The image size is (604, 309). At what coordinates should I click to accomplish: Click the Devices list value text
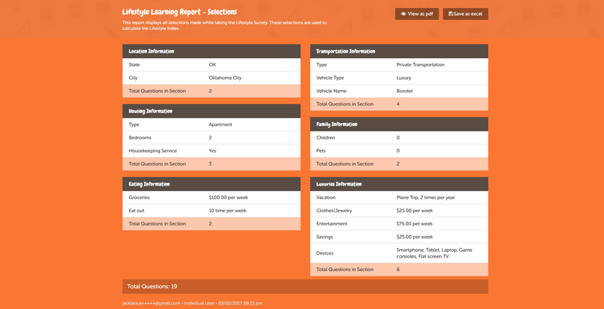pyautogui.click(x=434, y=253)
